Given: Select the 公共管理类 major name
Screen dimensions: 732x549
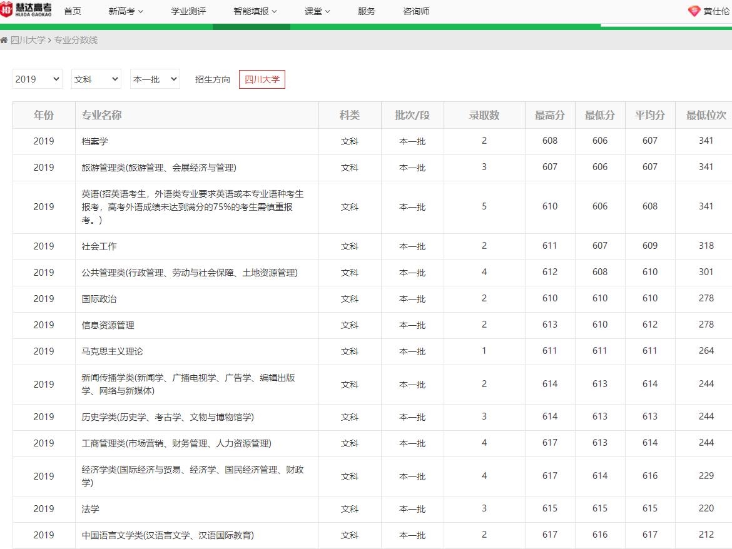Looking at the screenshot, I should (x=190, y=273).
